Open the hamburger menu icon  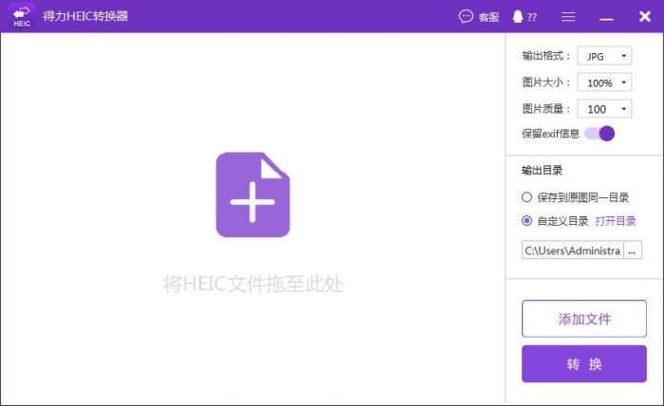pyautogui.click(x=568, y=16)
